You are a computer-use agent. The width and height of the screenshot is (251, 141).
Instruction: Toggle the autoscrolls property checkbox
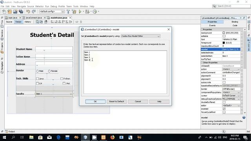point(224,82)
